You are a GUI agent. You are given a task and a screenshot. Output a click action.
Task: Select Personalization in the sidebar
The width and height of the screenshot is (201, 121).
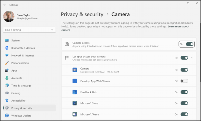click(x=29, y=63)
